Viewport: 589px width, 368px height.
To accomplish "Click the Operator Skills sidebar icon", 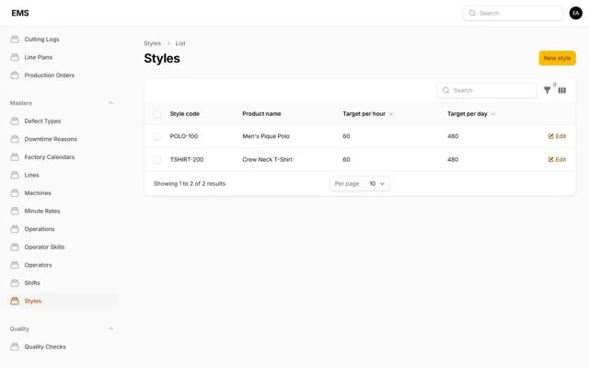I will click(15, 247).
